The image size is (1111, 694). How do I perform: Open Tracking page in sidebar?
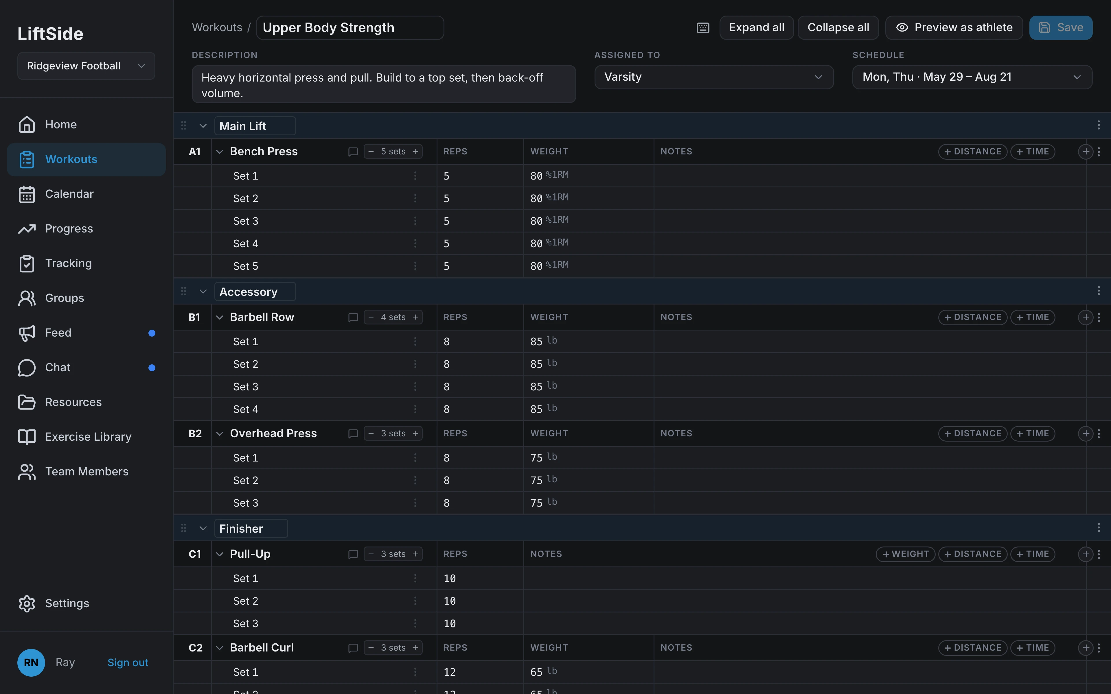pyautogui.click(x=86, y=263)
